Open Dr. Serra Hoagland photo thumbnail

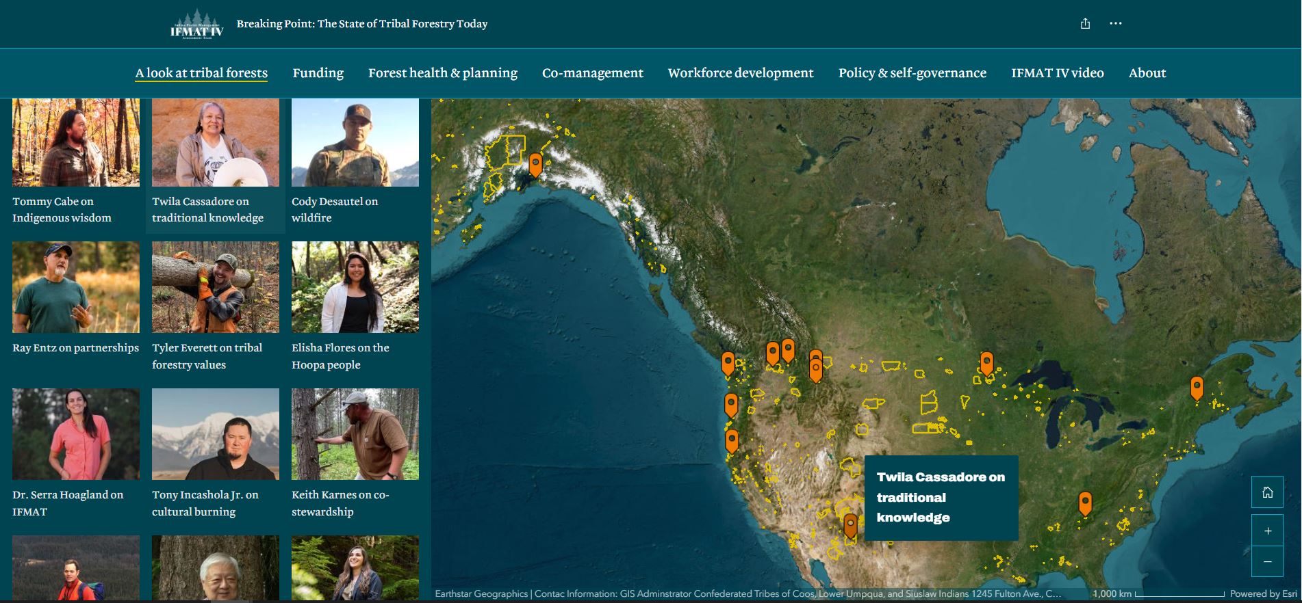pyautogui.click(x=76, y=434)
